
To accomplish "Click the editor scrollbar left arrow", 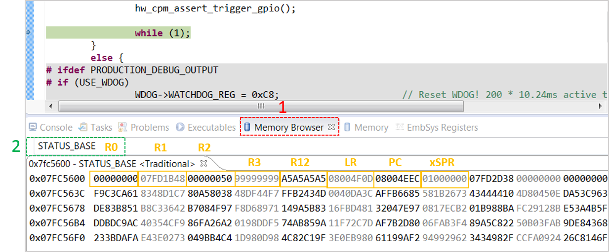I will pyautogui.click(x=51, y=106).
